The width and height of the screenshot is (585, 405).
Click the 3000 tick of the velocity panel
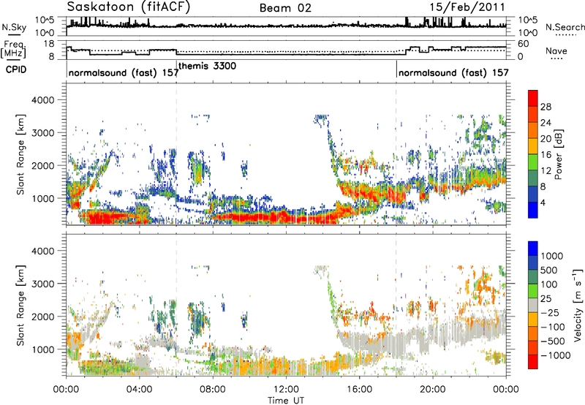[42, 284]
